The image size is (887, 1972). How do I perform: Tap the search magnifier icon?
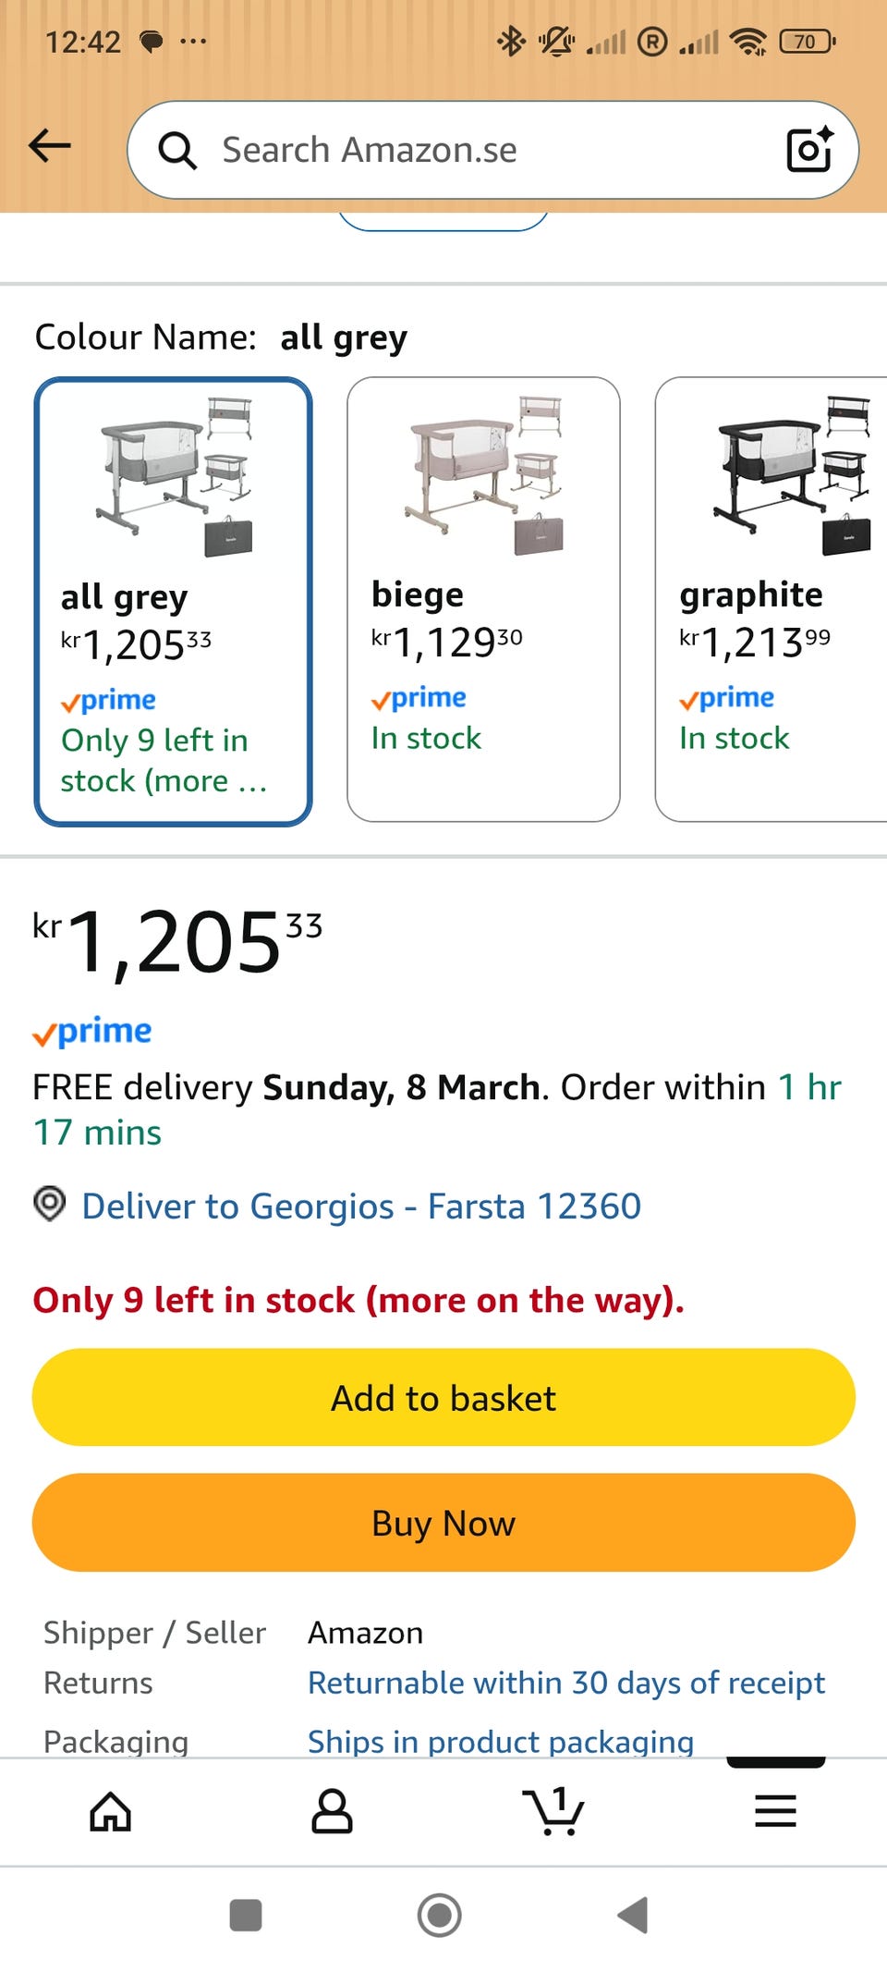point(177,150)
